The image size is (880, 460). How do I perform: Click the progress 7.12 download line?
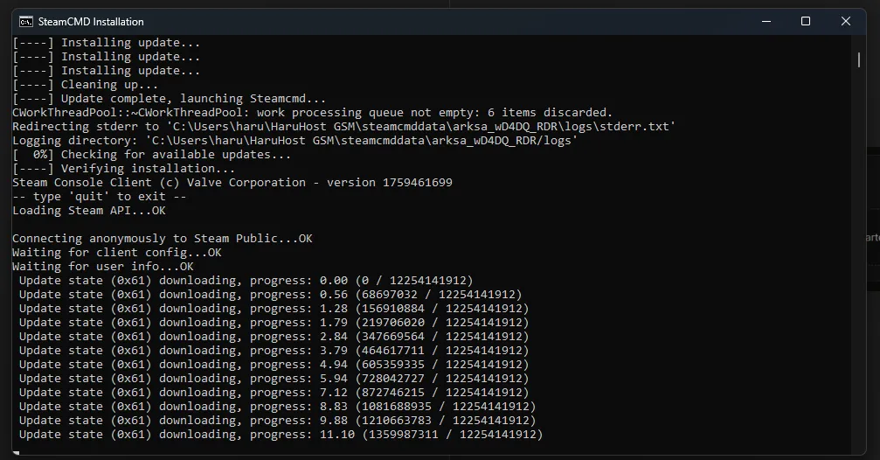(274, 393)
